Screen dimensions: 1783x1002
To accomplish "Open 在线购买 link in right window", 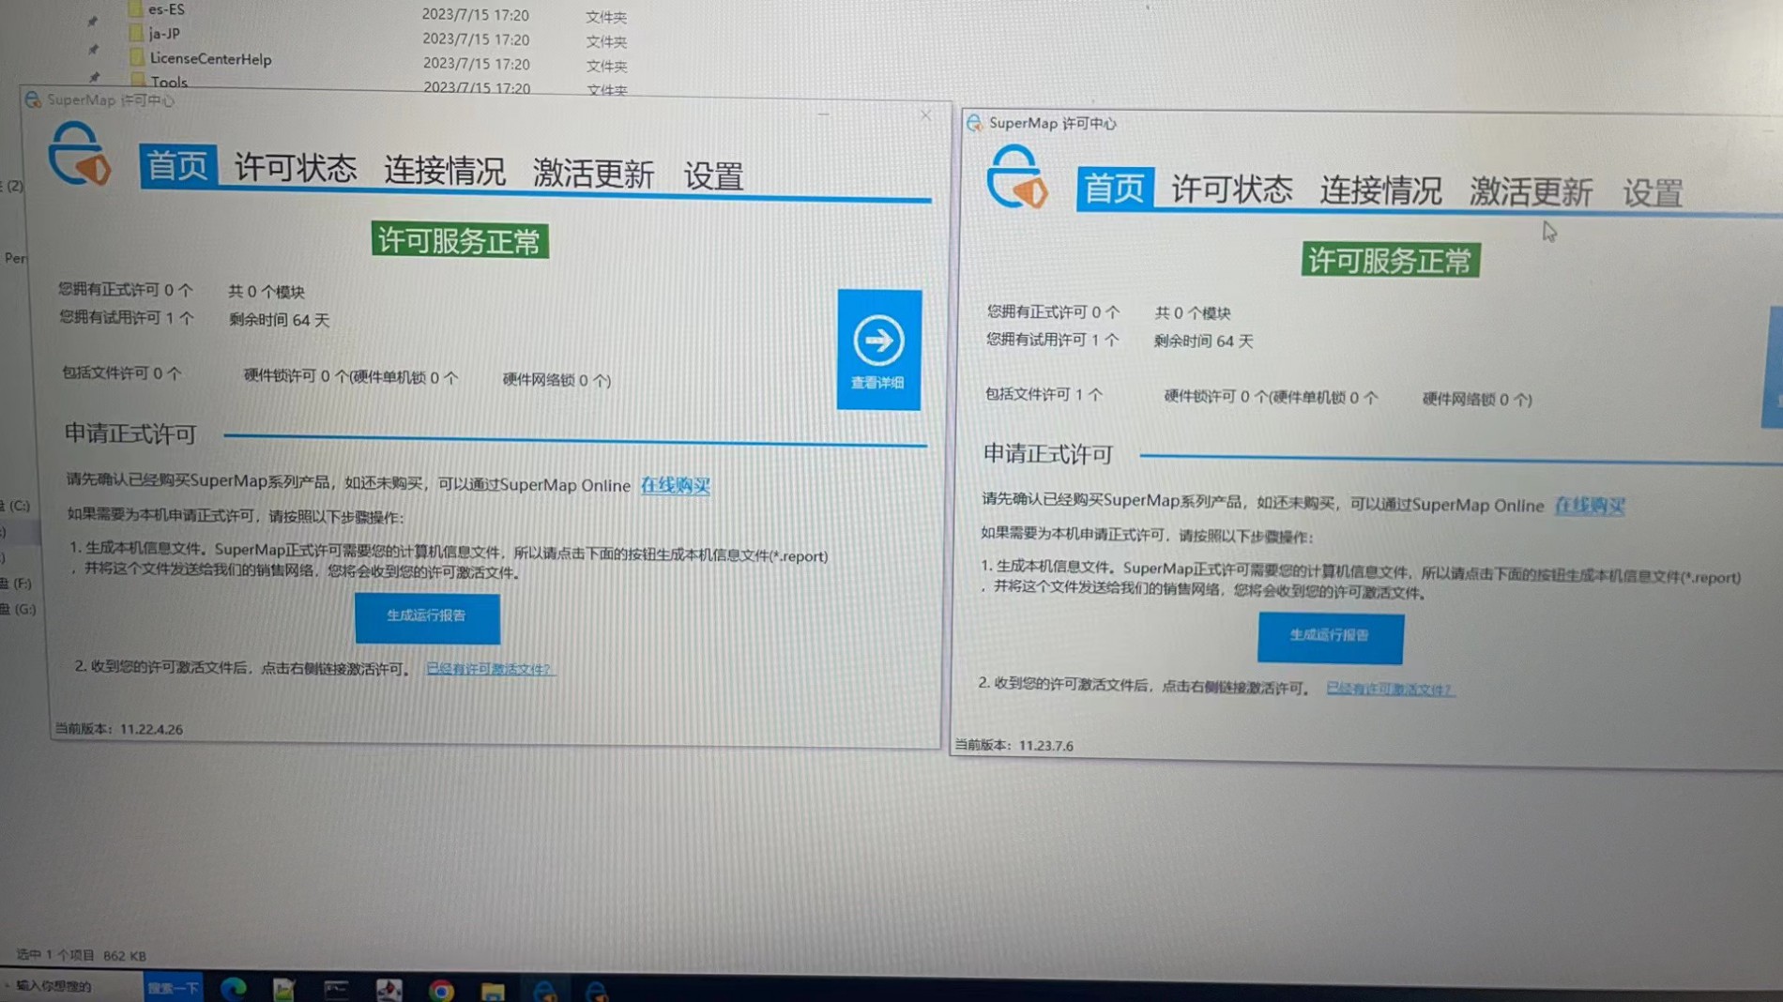I will (1590, 505).
